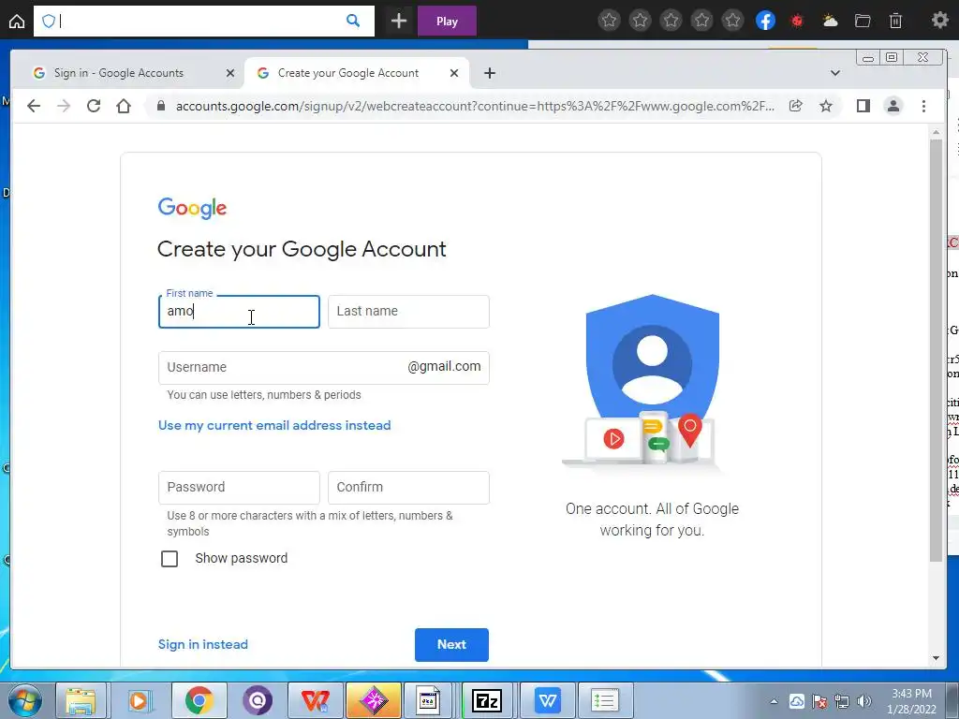The width and height of the screenshot is (959, 719).
Task: Switch to Sign in - Google Accounts tab
Action: click(119, 73)
